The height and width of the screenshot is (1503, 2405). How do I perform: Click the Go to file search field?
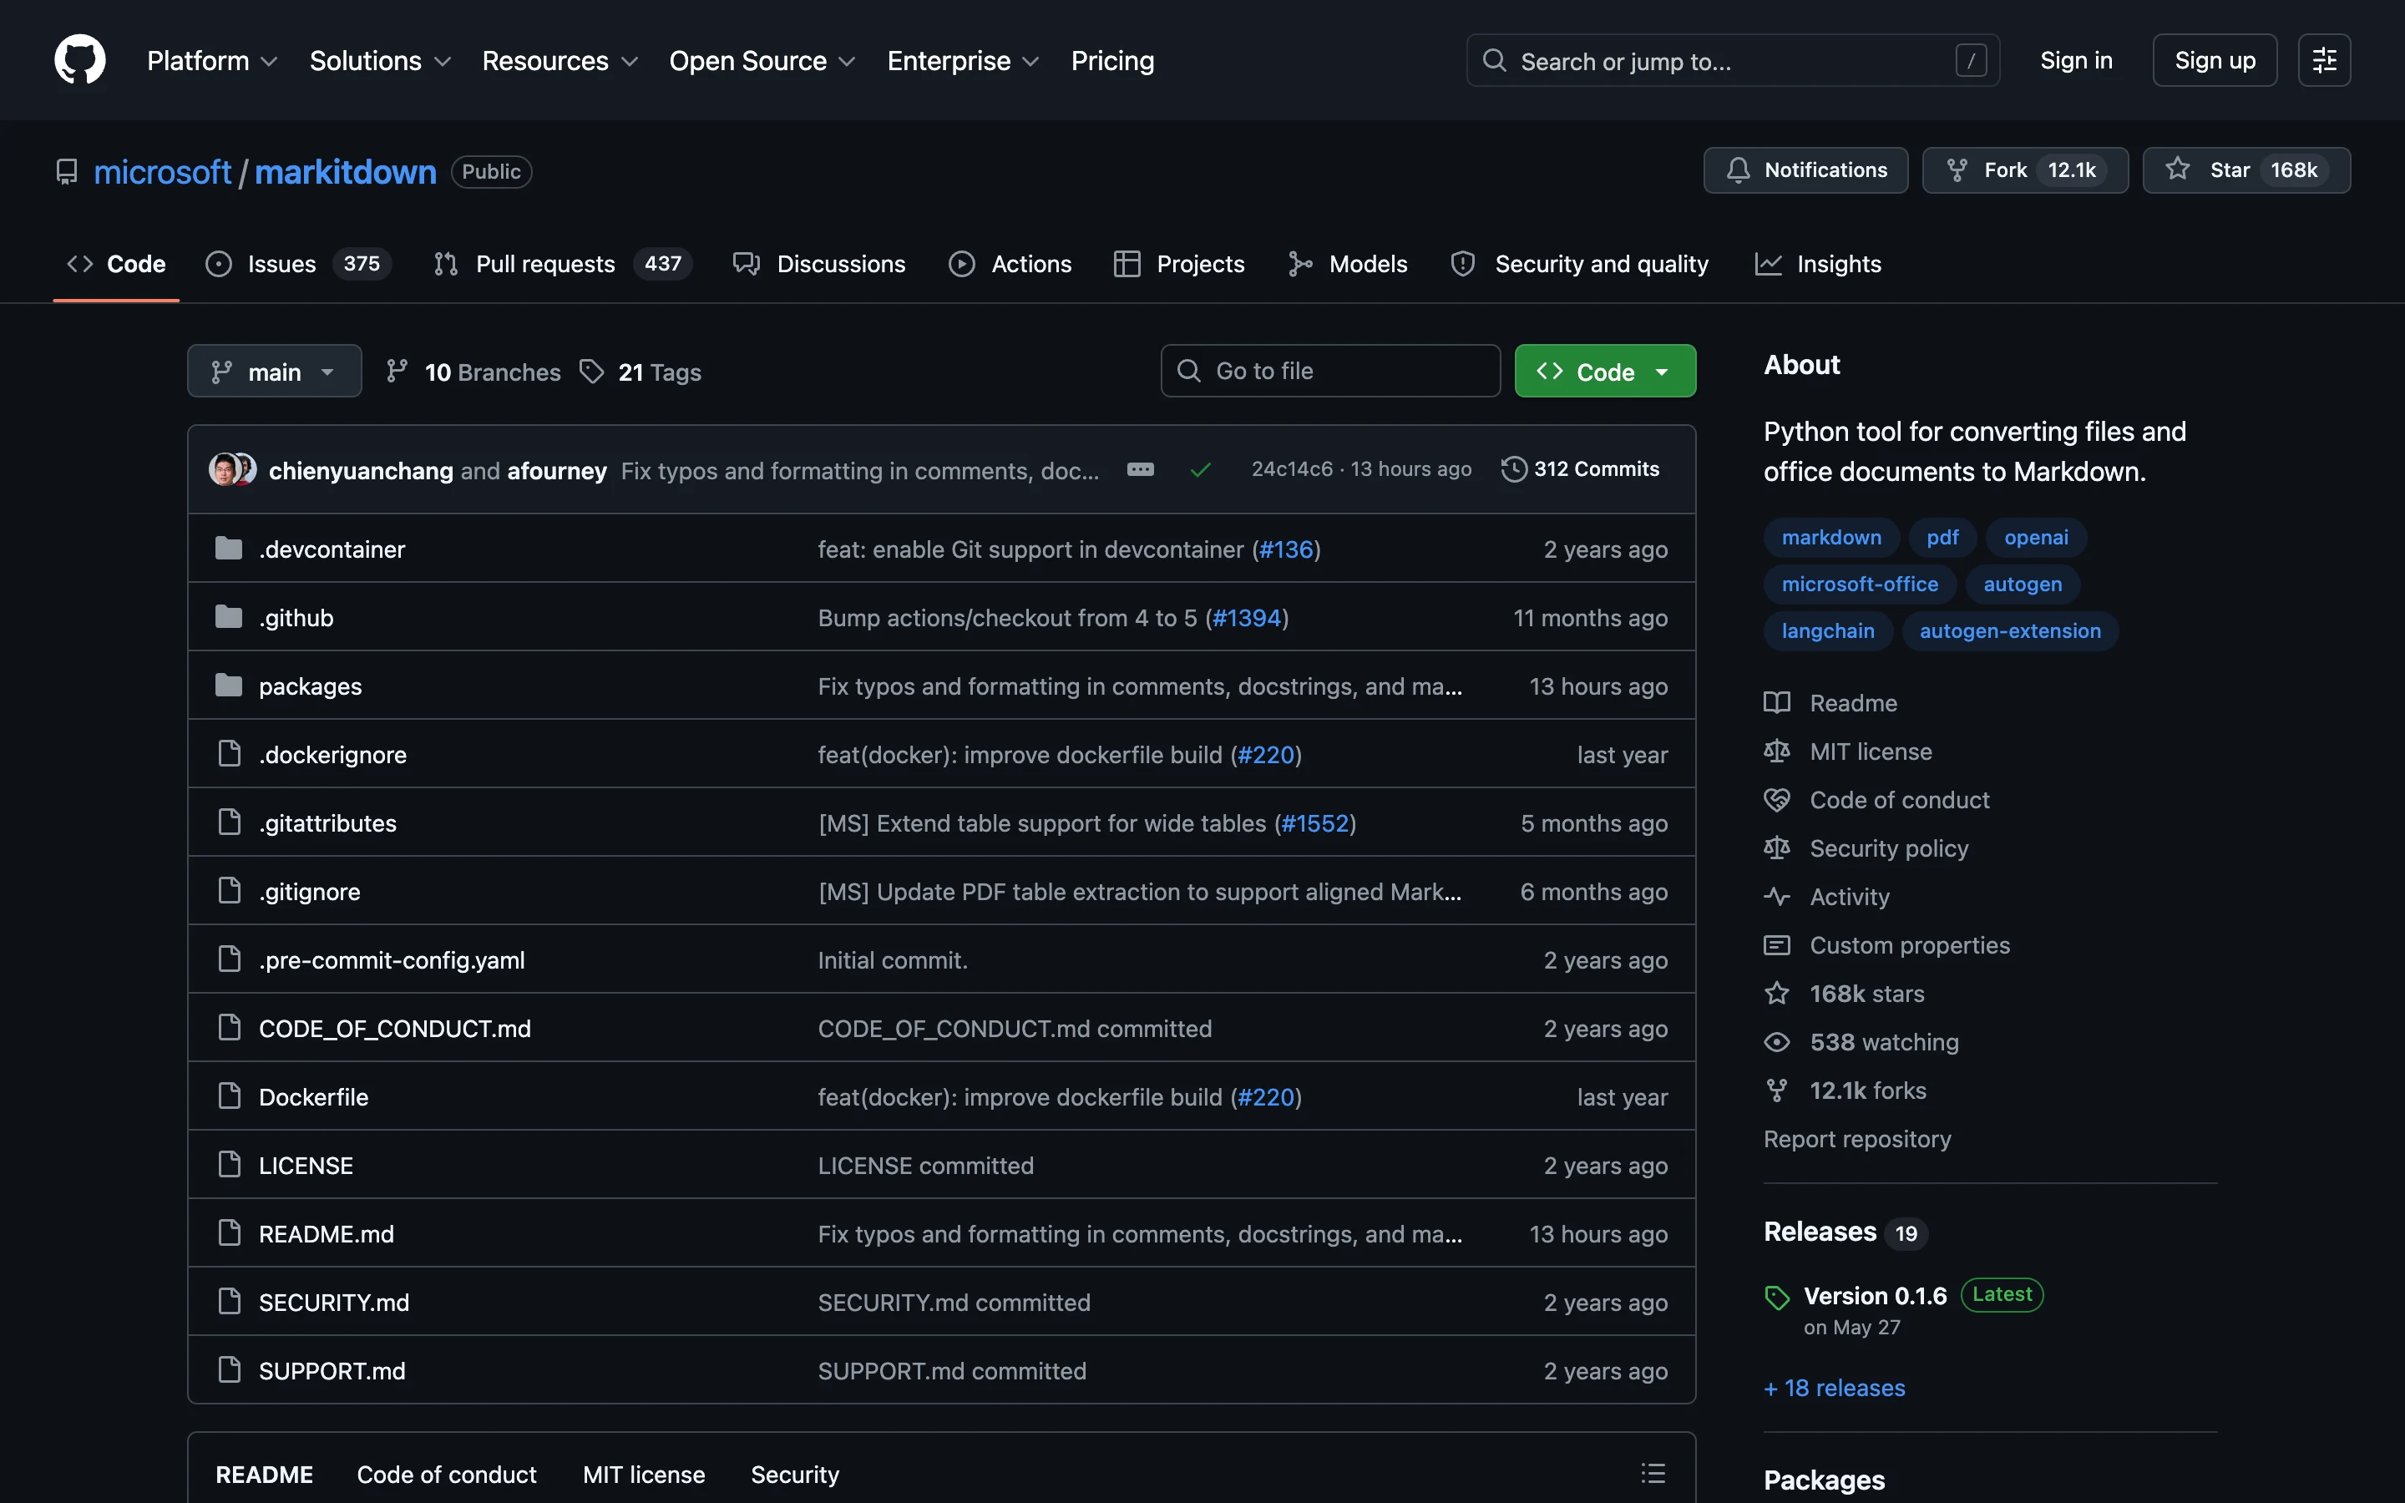click(1329, 371)
